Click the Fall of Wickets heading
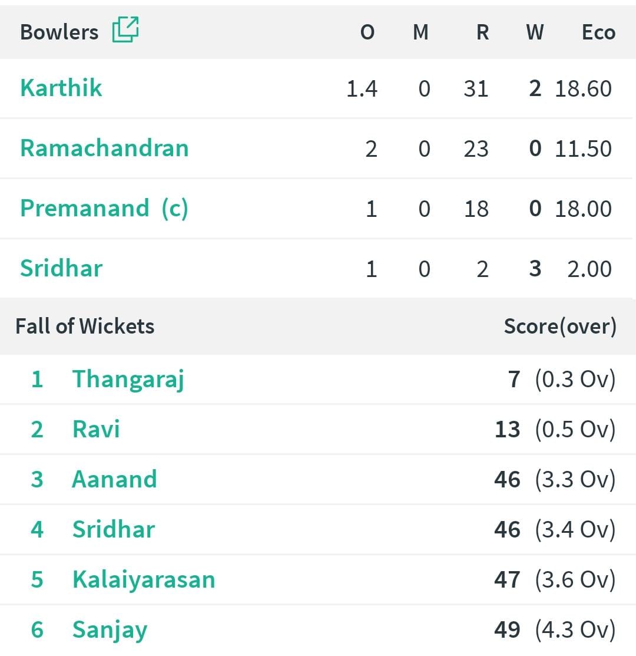636x656 pixels. (x=85, y=326)
